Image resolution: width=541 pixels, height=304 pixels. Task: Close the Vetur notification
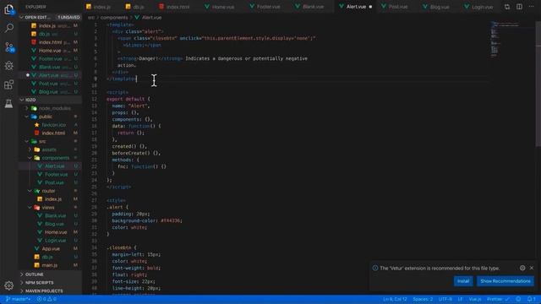pyautogui.click(x=532, y=268)
